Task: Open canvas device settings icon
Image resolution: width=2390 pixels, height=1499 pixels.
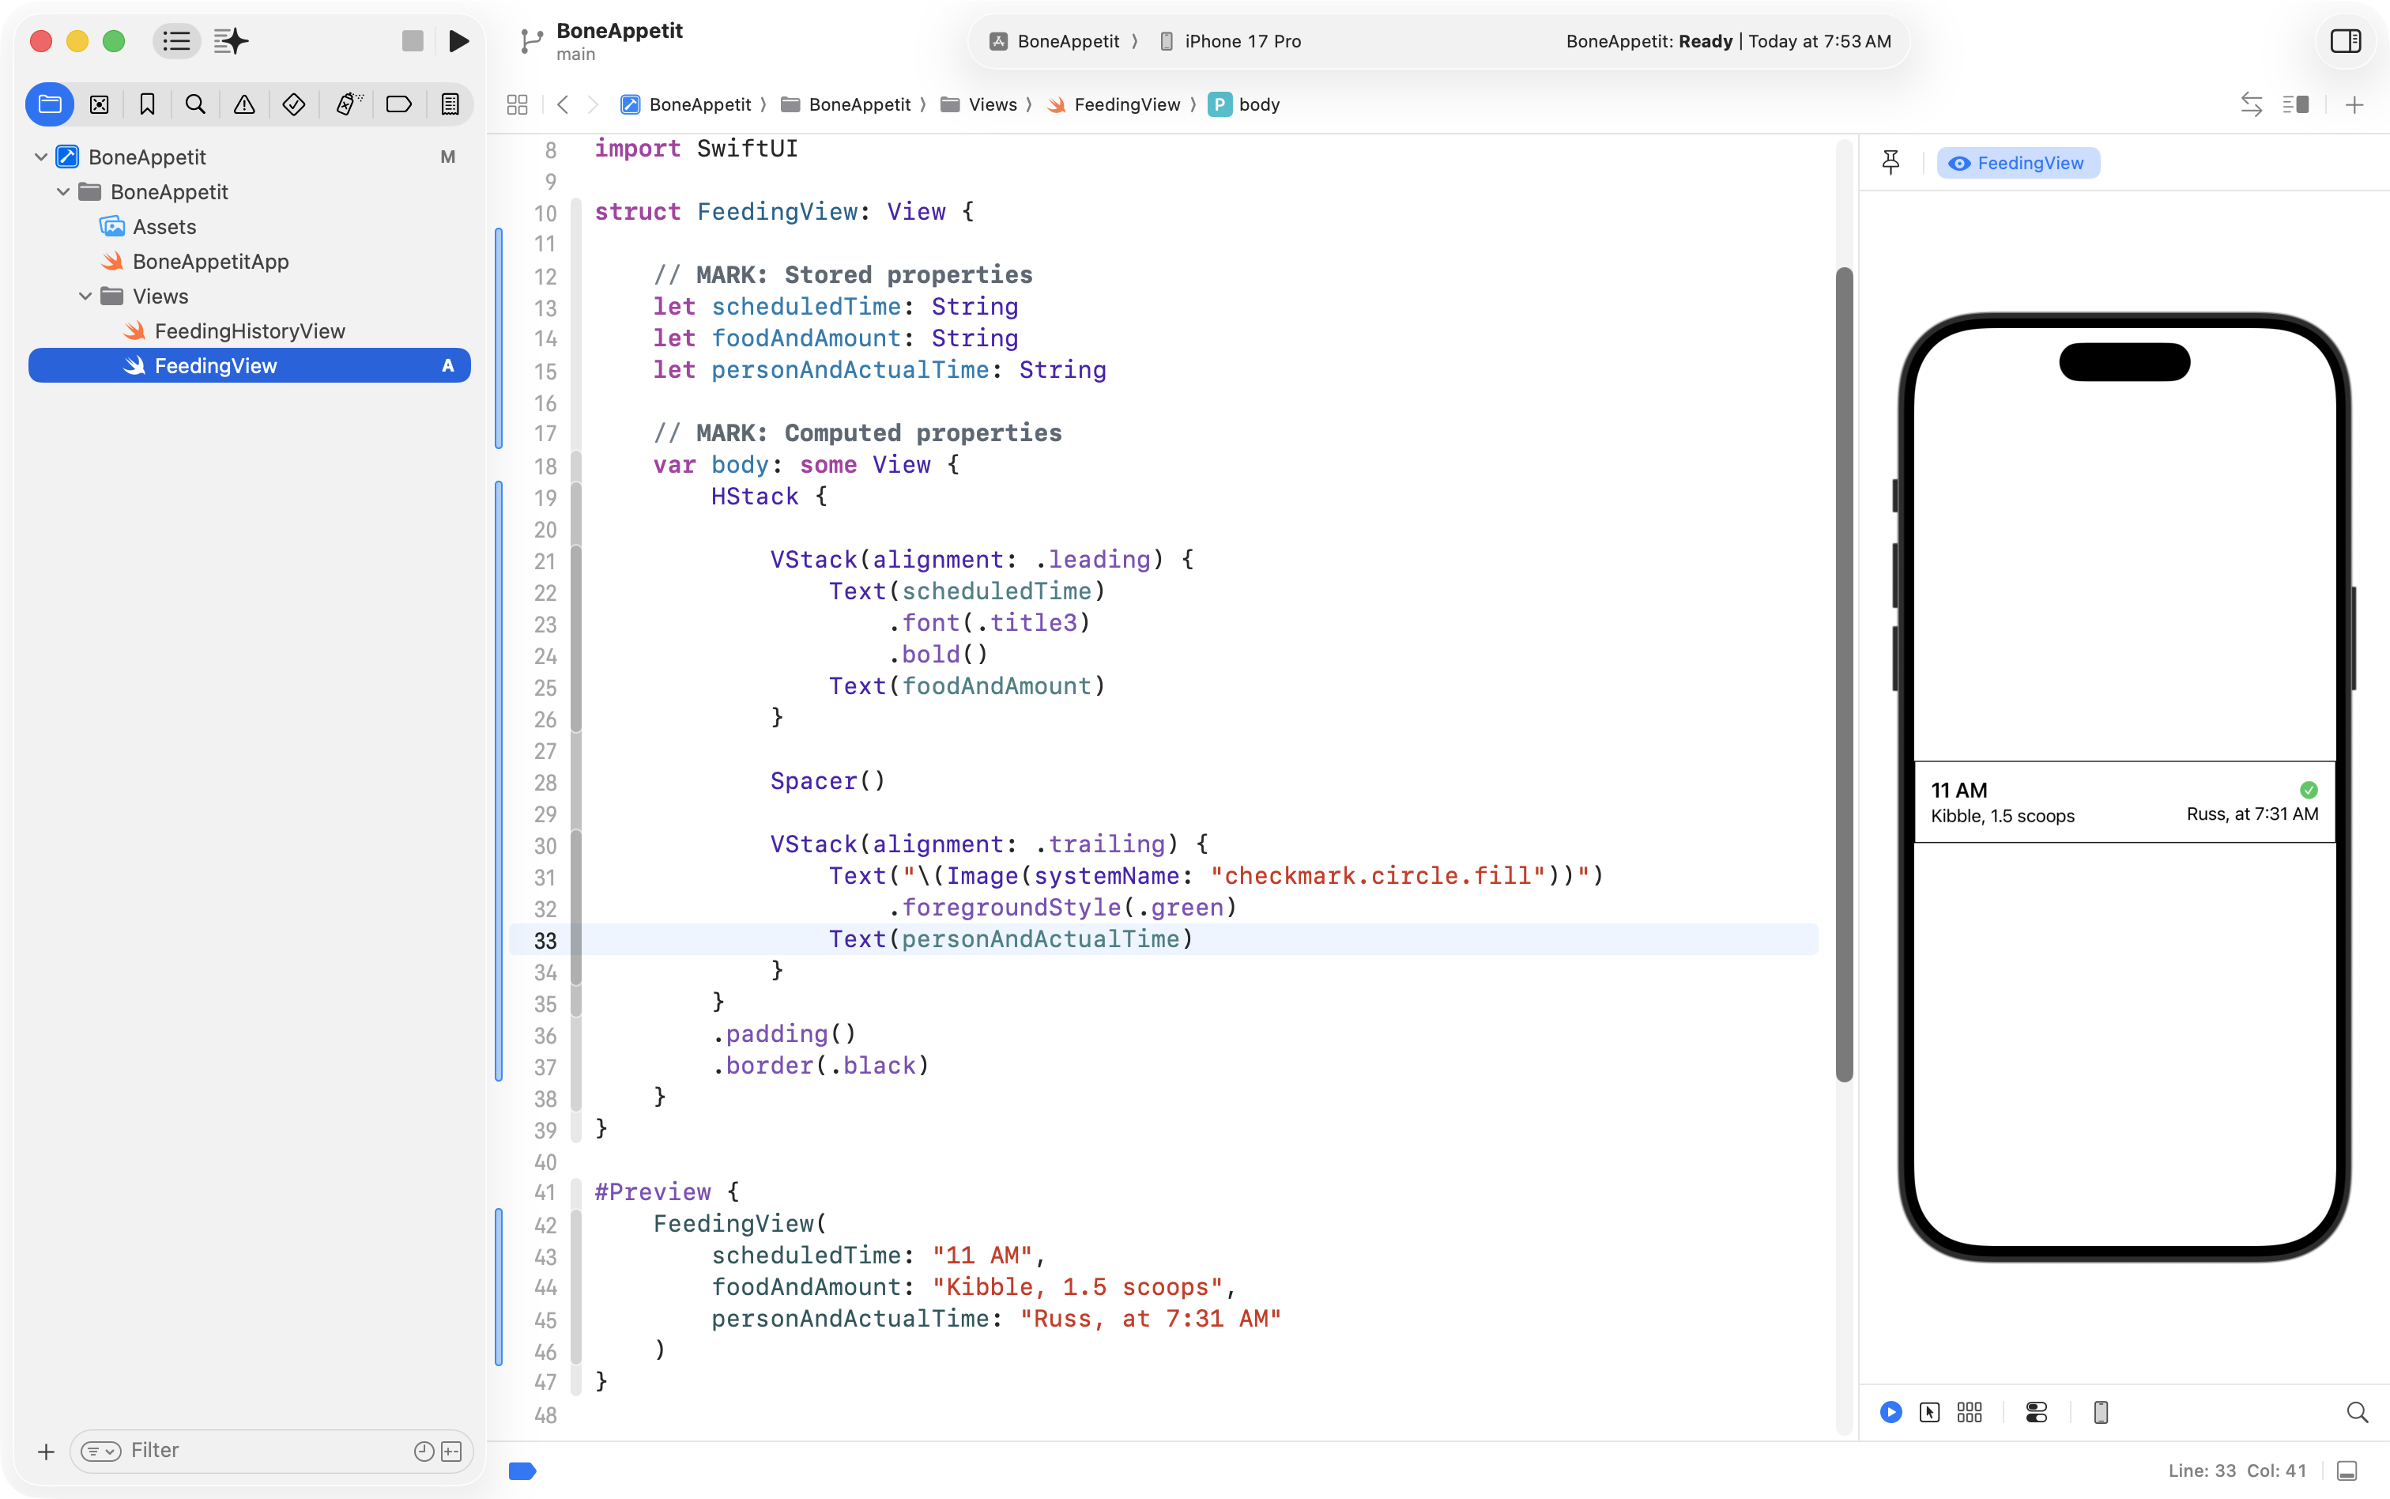Action: coord(2036,1412)
